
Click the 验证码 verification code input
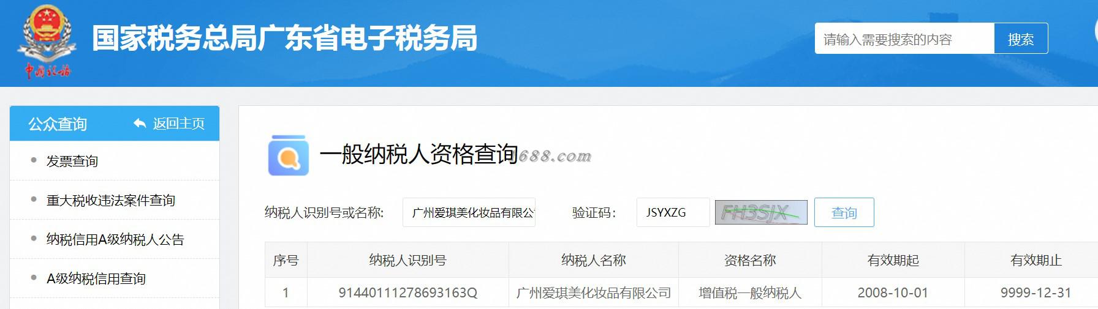tap(673, 212)
